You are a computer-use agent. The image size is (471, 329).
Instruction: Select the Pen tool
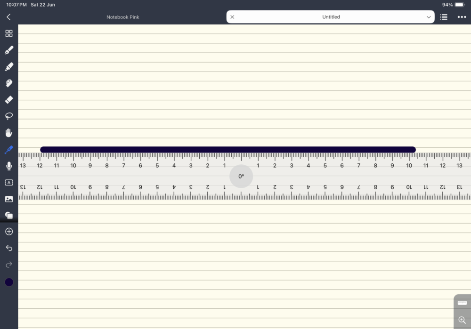point(8,50)
